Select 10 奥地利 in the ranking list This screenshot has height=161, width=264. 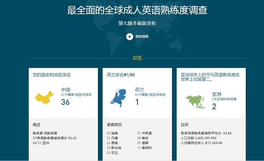click(x=144, y=148)
